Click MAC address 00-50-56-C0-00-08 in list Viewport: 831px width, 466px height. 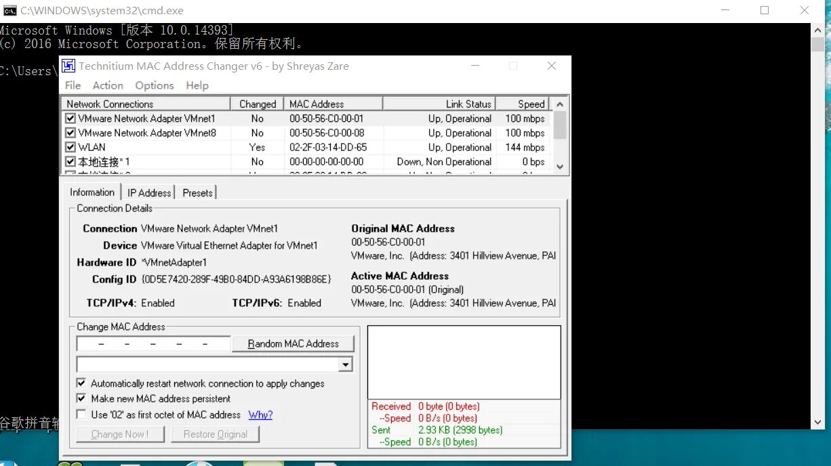click(327, 133)
